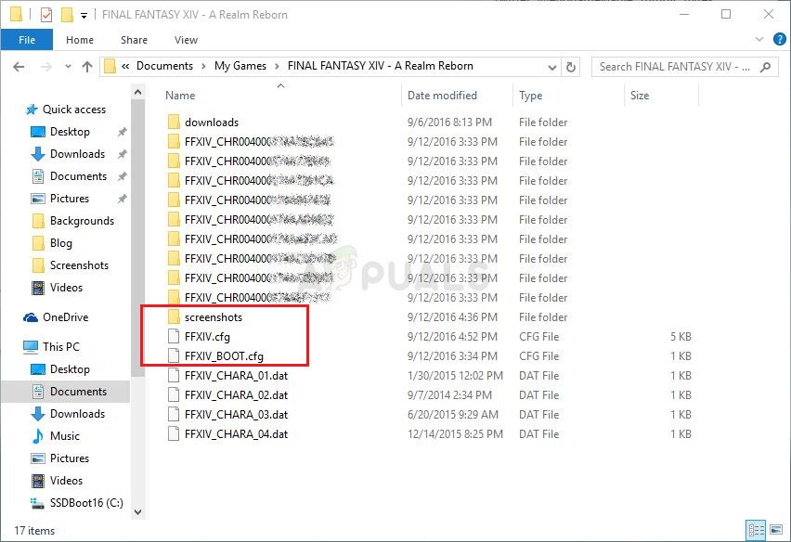
Task: Select the FFXIV_CHARA_04.dat file icon
Action: pos(174,434)
